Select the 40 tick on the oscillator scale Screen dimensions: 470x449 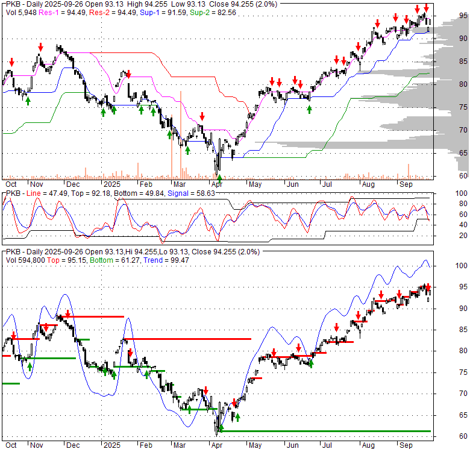[x=463, y=225]
